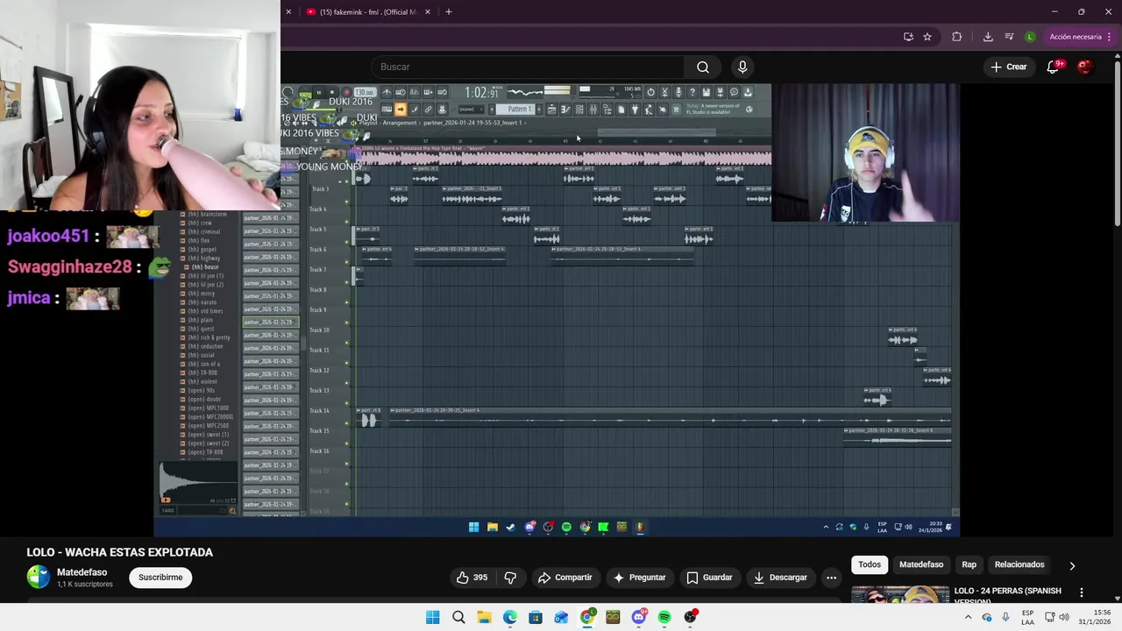Image resolution: width=1122 pixels, height=631 pixels.
Task: Click the Compartir share button
Action: pos(565,578)
